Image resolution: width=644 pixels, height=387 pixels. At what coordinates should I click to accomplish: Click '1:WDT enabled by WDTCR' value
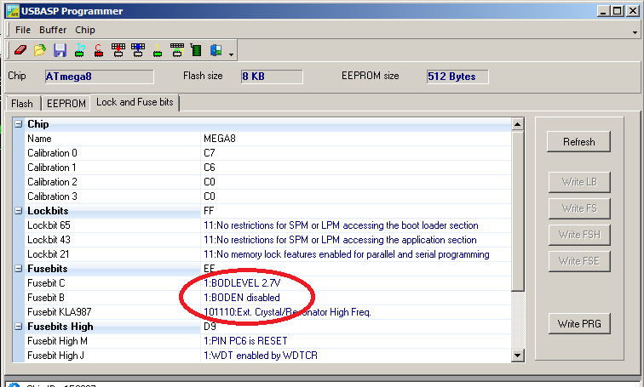coord(261,356)
